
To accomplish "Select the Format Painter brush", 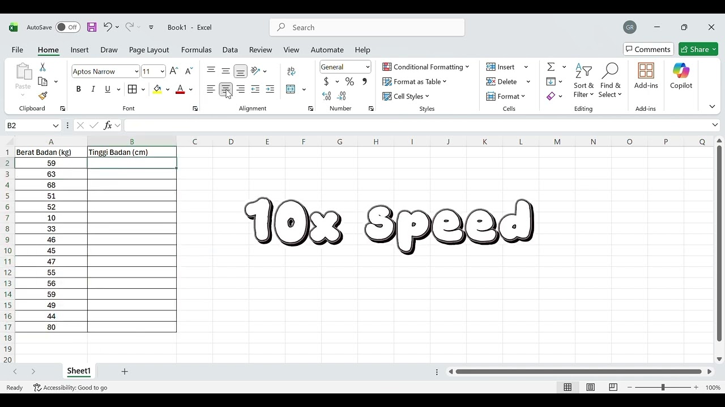I will (43, 96).
